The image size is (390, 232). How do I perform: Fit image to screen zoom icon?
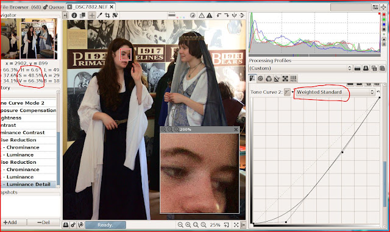tap(196, 225)
